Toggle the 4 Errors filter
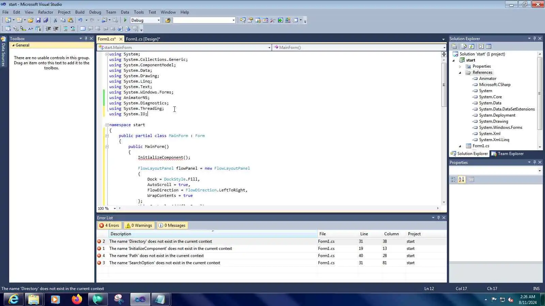The height and width of the screenshot is (306, 545). click(x=109, y=225)
